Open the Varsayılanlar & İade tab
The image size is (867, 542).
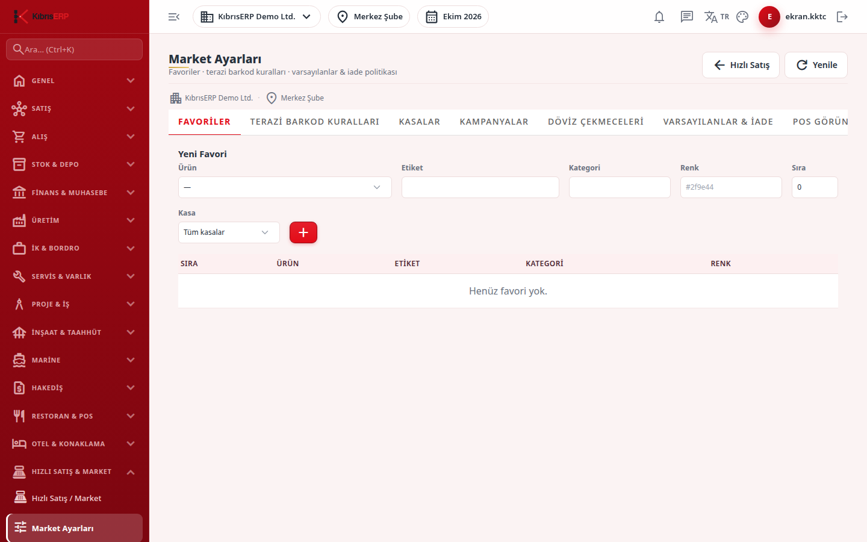click(x=718, y=122)
